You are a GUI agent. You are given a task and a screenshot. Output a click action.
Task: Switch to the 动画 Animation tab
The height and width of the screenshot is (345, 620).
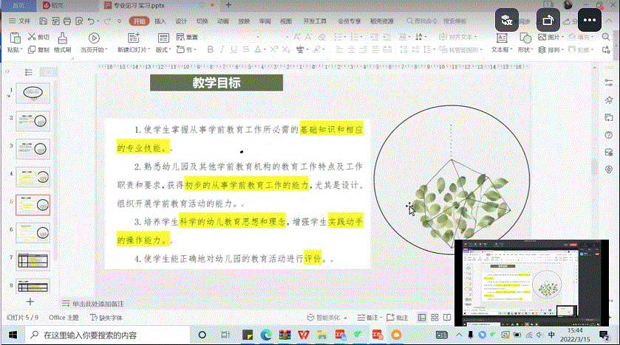(223, 21)
